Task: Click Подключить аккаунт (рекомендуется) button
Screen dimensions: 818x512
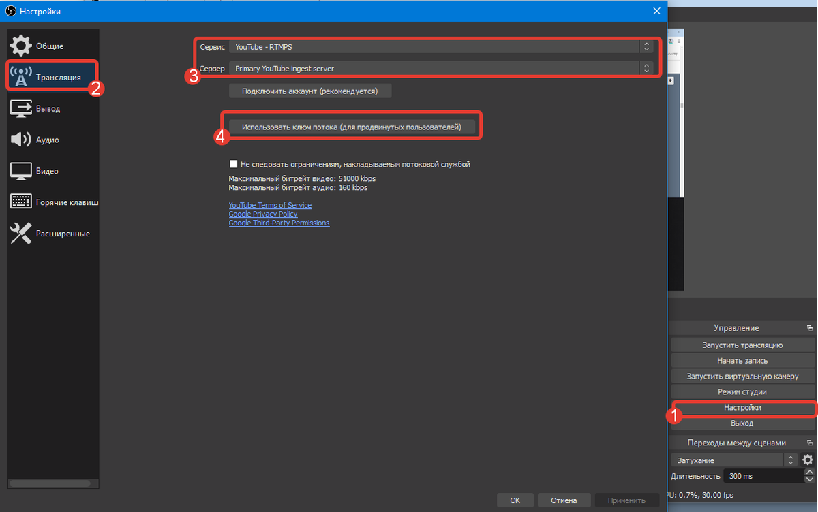Action: pos(310,91)
